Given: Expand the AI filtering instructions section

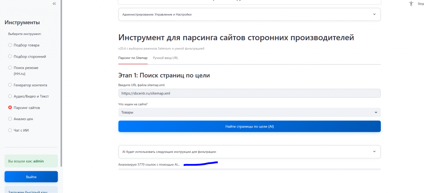Looking at the screenshot, I should [249, 152].
